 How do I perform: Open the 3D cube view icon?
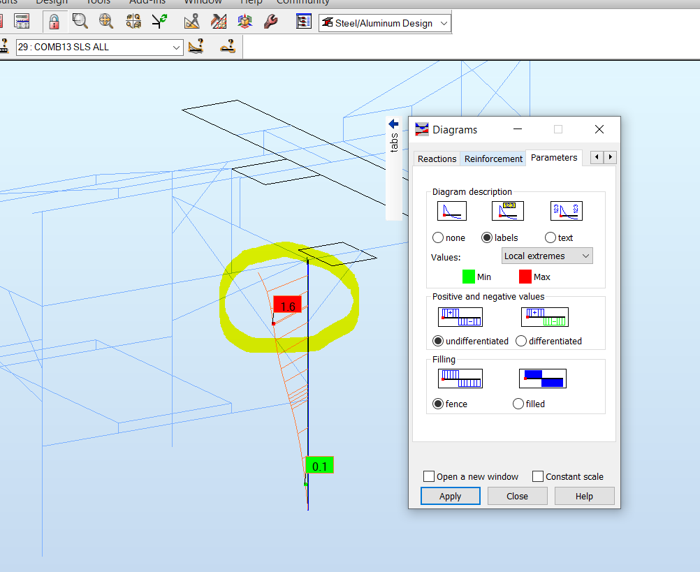tap(245, 21)
